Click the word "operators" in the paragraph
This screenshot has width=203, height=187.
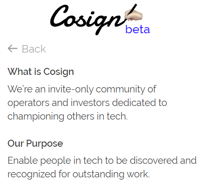28,103
